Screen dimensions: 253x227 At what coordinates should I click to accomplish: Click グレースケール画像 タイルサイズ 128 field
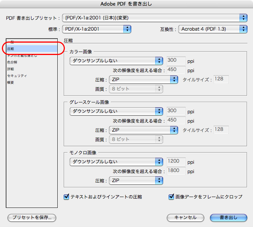click(221, 130)
